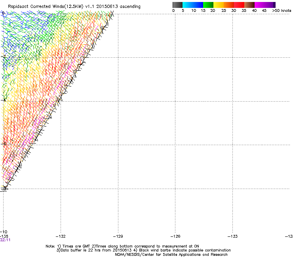Click longitude label '-126'

coord(175,236)
